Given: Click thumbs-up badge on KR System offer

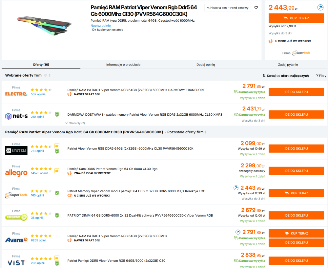Looking at the screenshot, I should [x=57, y=146].
